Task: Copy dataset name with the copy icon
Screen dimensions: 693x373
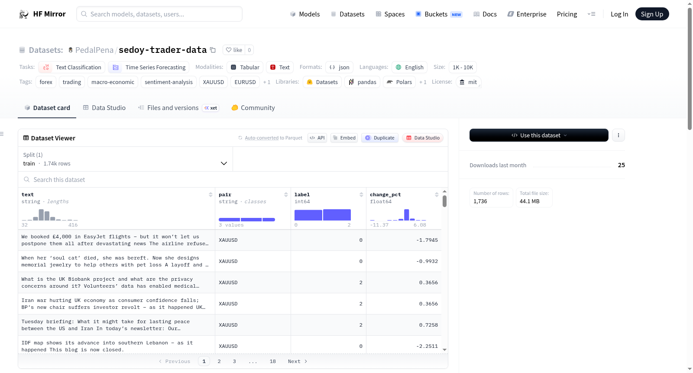Action: (213, 50)
